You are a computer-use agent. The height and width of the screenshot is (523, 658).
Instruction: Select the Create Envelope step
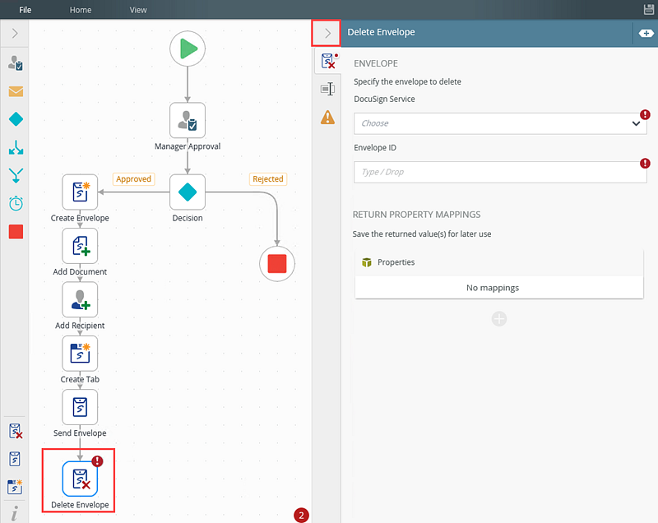80,192
